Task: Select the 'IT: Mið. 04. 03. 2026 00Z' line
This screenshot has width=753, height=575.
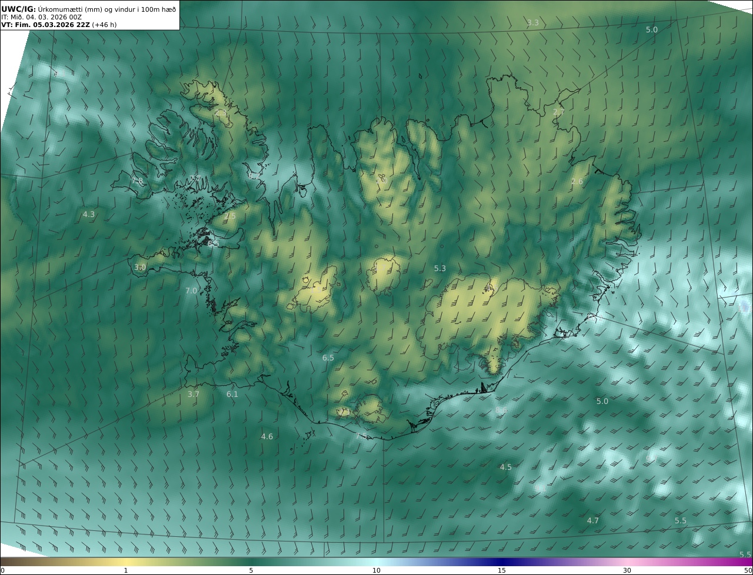Action: 42,17
